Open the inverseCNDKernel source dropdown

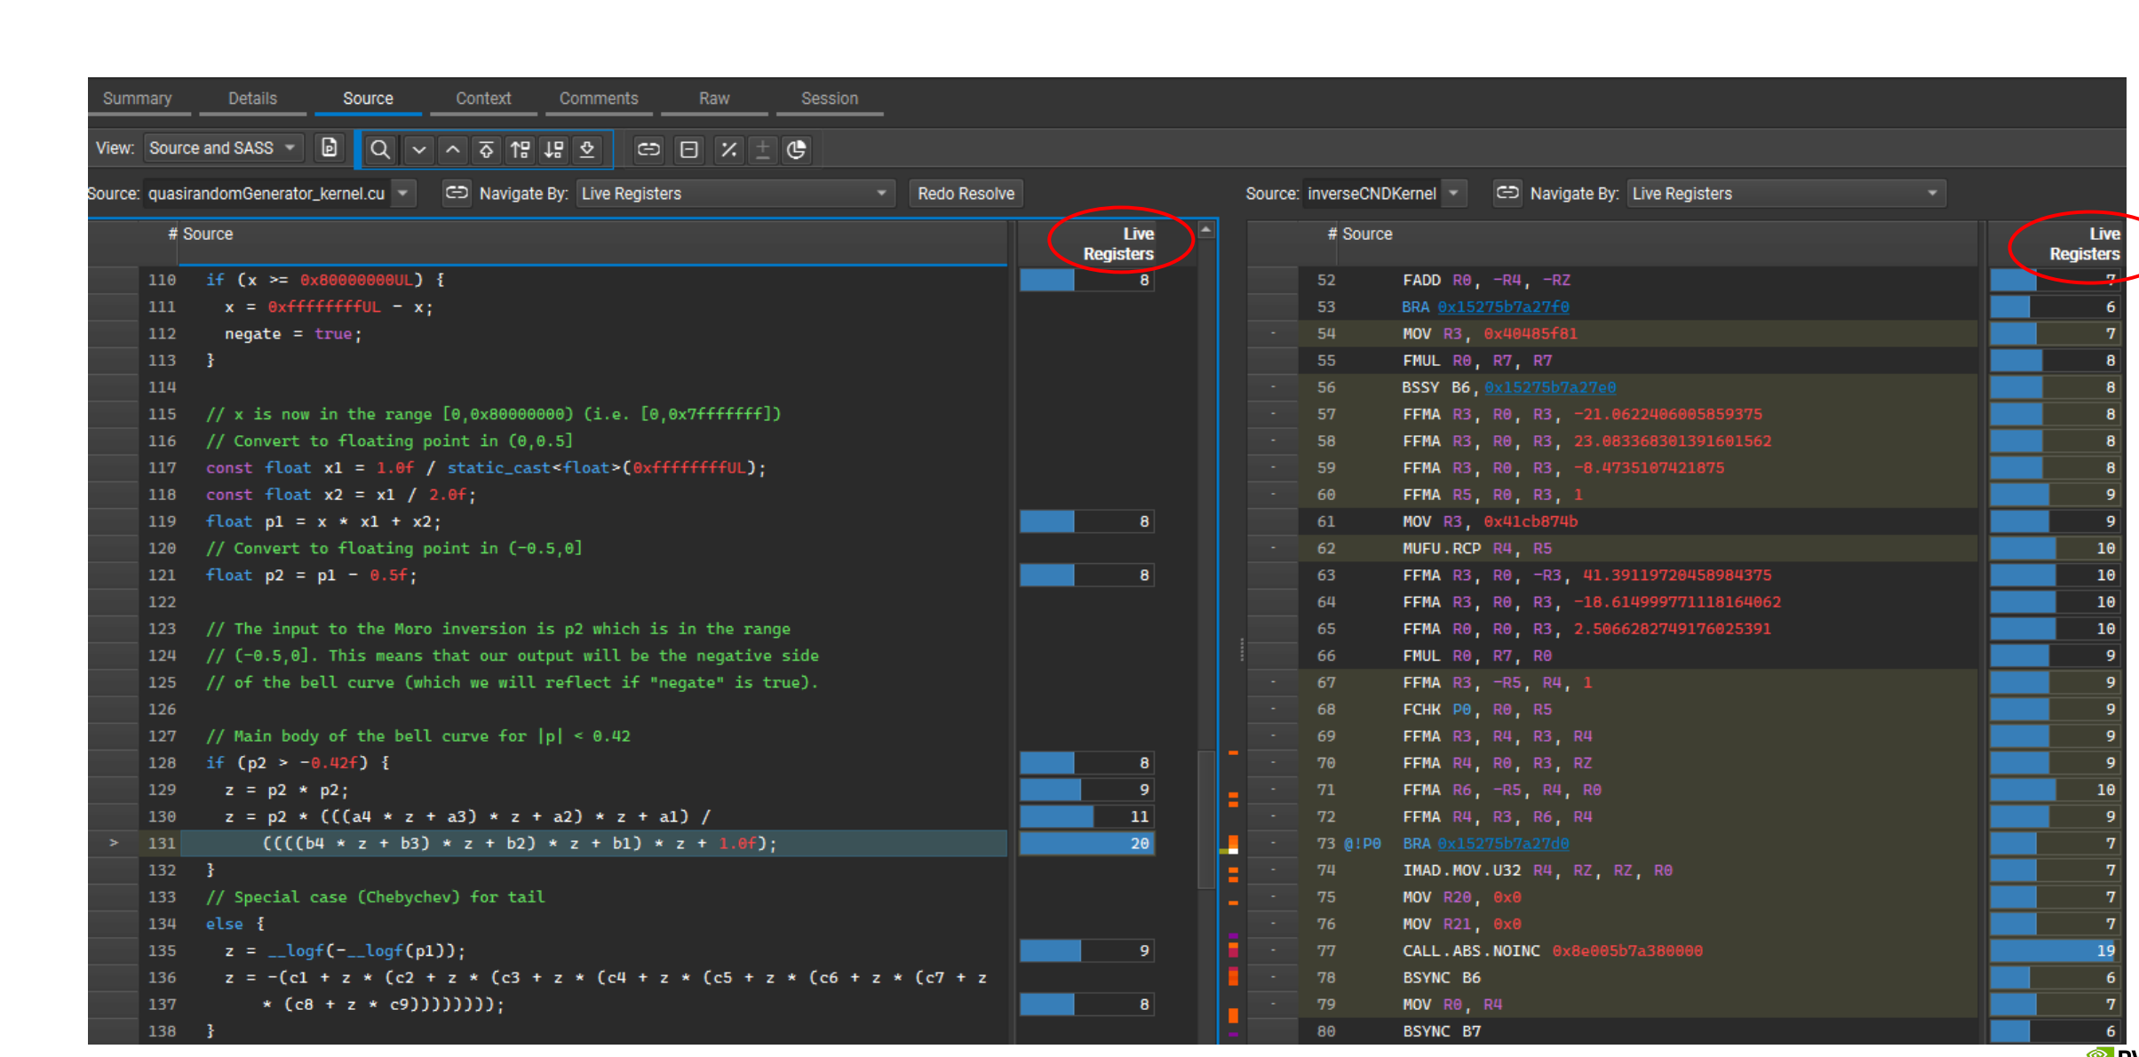pyautogui.click(x=1384, y=194)
